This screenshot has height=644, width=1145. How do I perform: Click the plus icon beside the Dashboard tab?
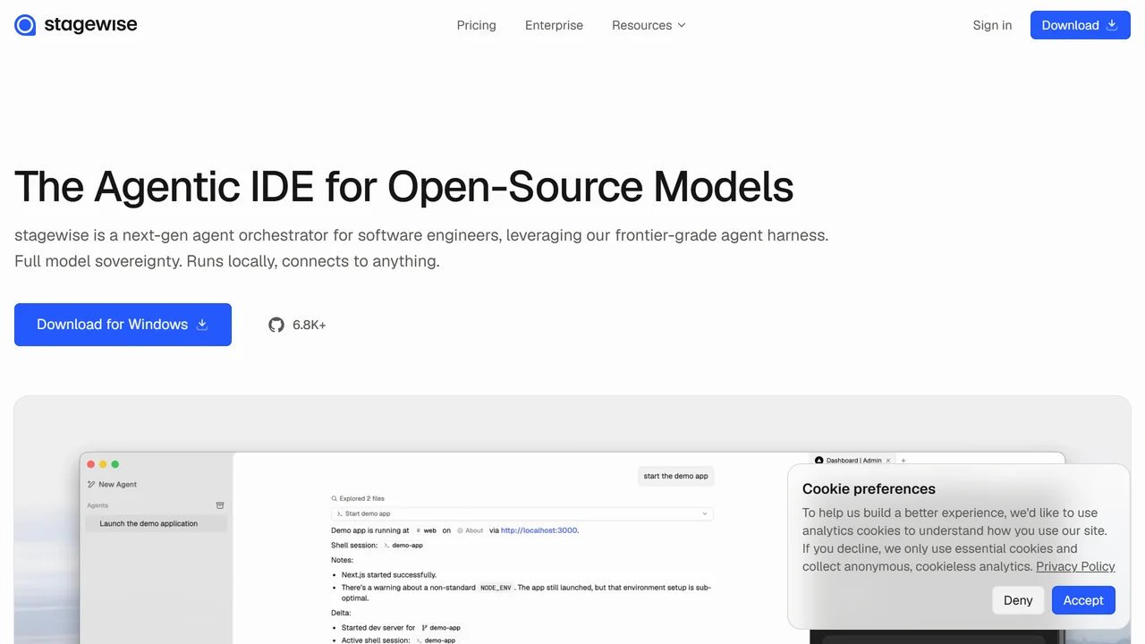point(903,460)
